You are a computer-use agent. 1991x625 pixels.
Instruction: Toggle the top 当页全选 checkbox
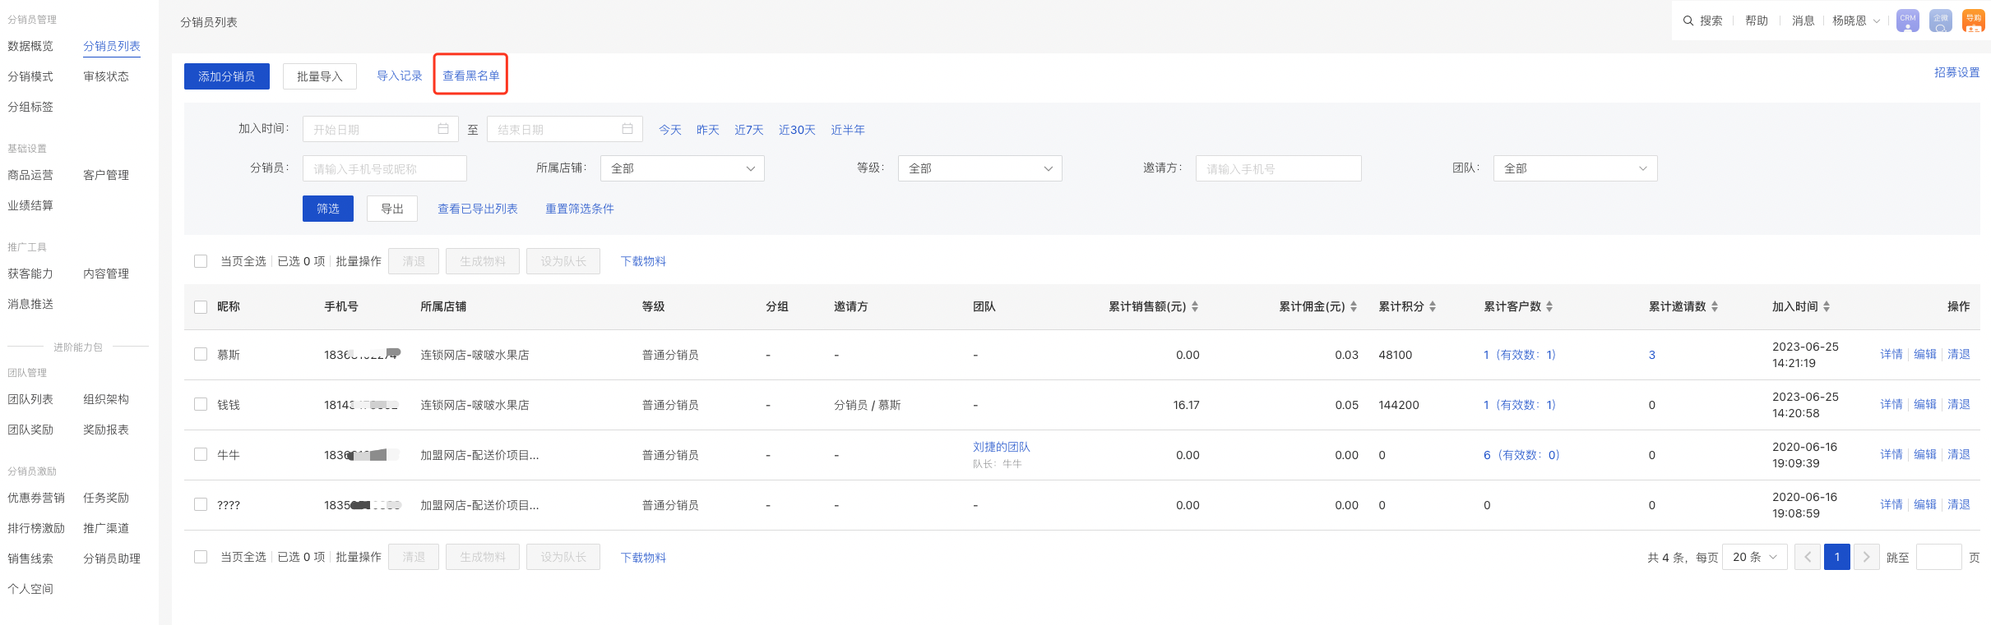[x=201, y=261]
